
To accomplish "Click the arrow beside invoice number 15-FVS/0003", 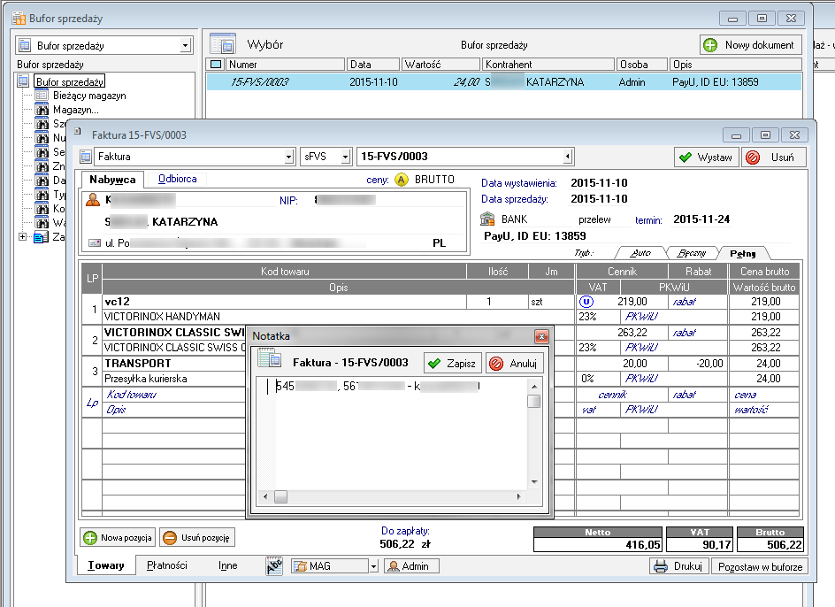I will (x=568, y=156).
